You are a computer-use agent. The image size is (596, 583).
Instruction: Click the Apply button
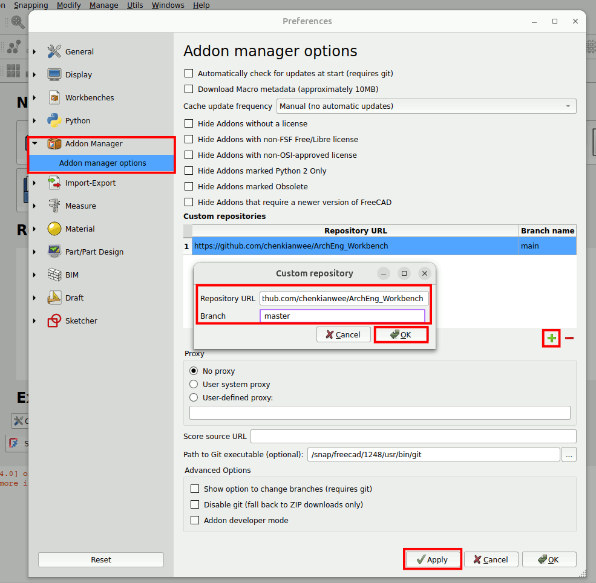(x=432, y=559)
